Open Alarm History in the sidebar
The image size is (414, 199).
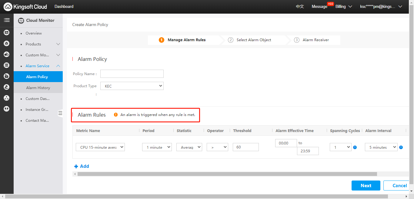pyautogui.click(x=38, y=88)
